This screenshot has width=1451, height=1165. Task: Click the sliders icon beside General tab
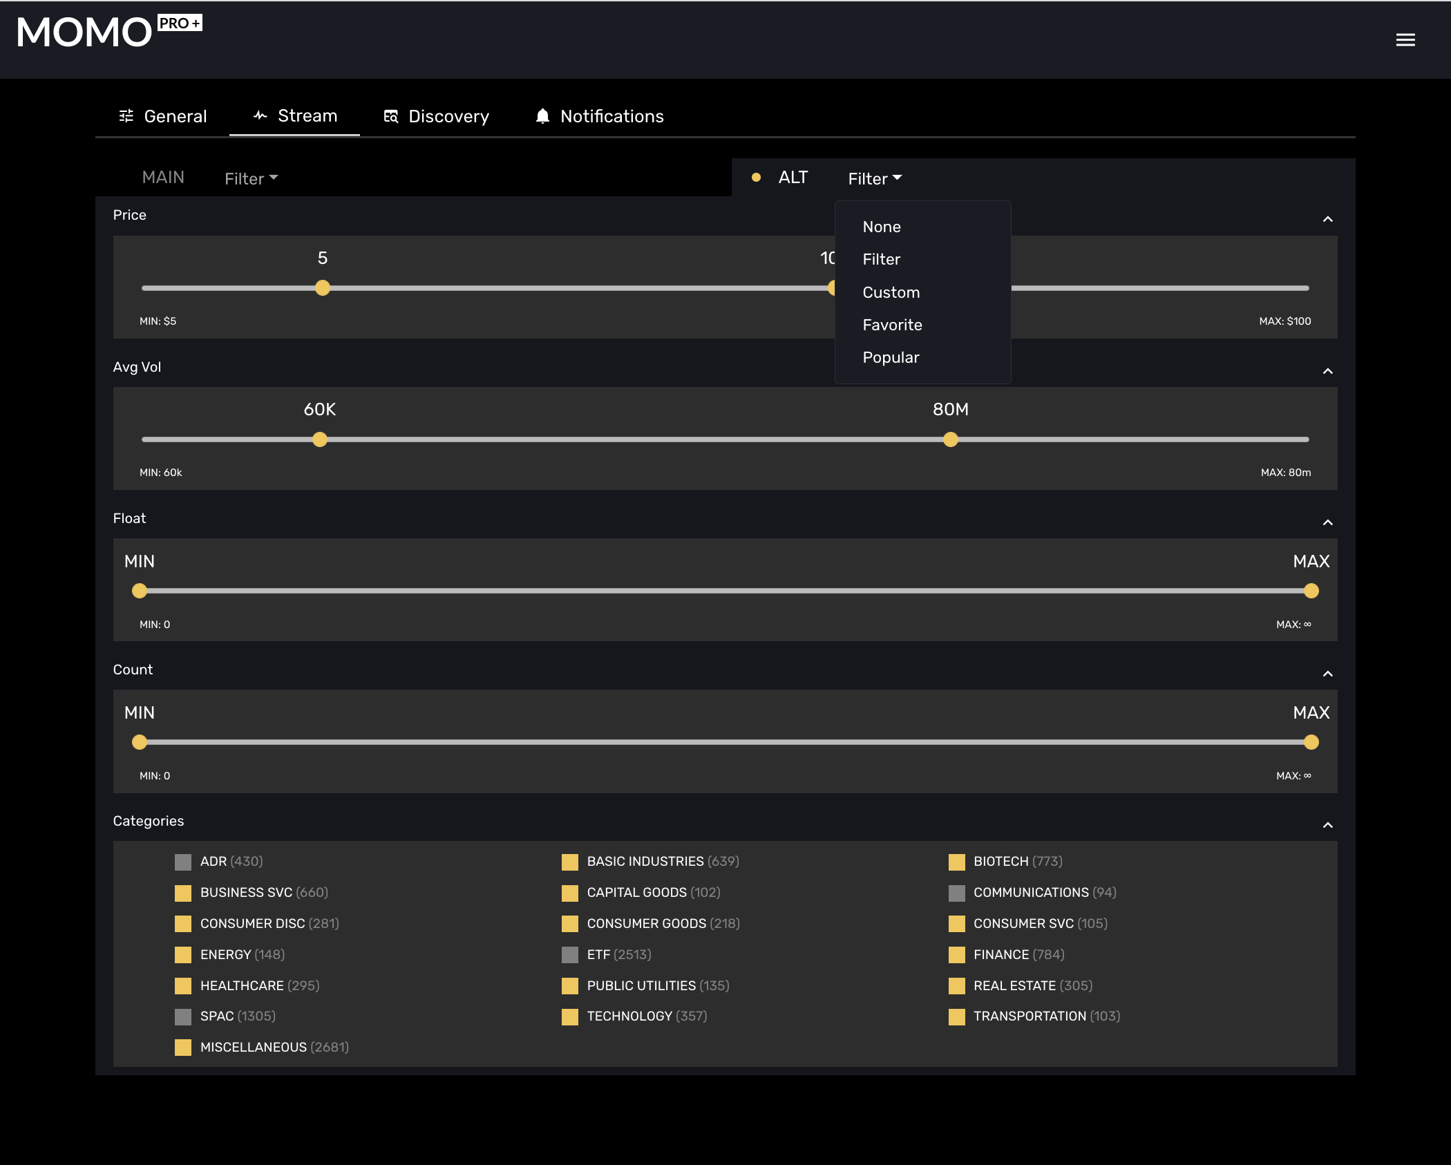pos(126,116)
